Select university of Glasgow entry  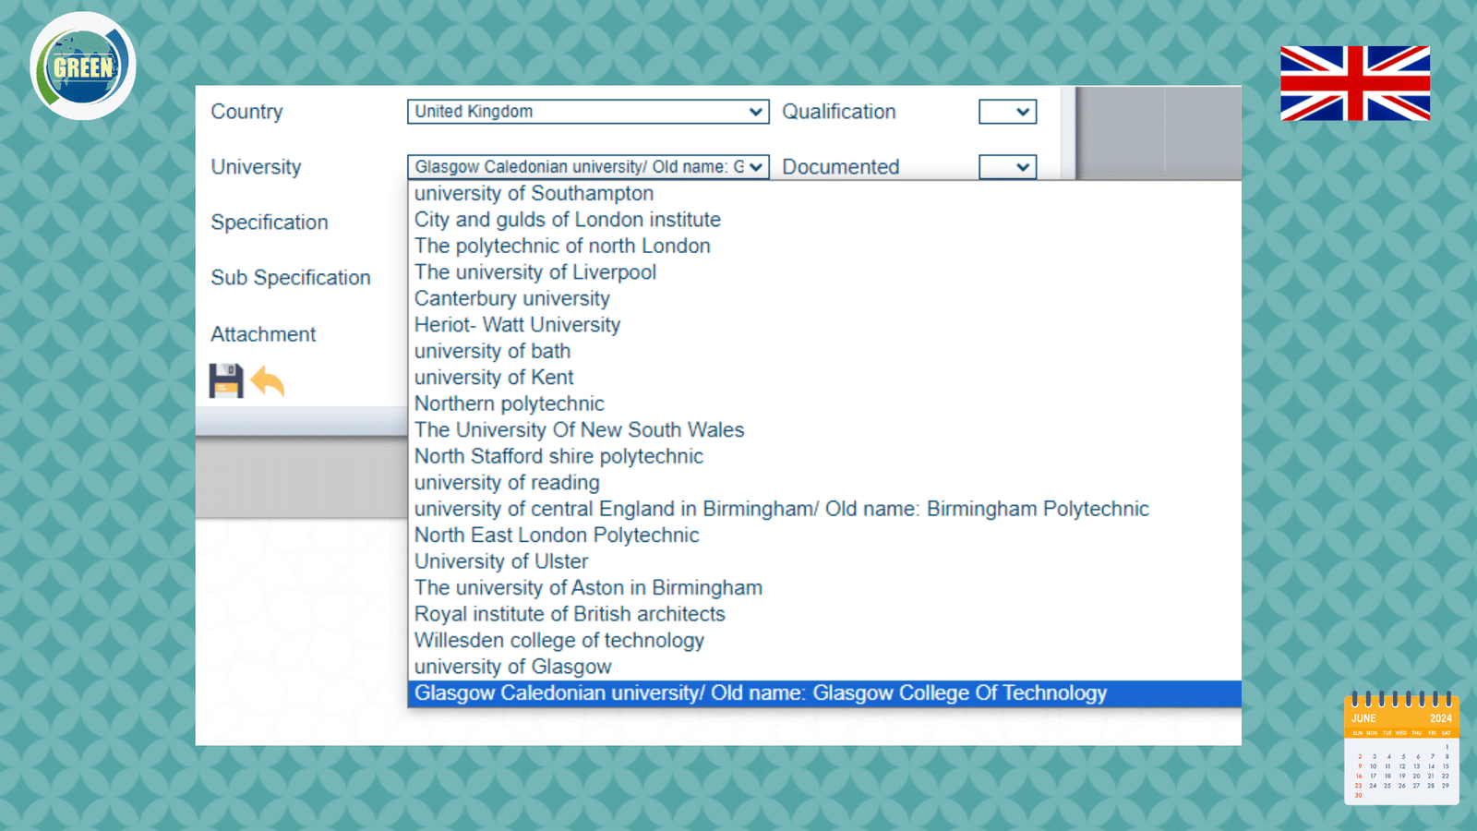click(x=513, y=667)
